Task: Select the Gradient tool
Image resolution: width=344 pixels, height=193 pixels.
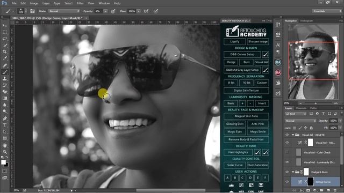Action: click(5, 98)
